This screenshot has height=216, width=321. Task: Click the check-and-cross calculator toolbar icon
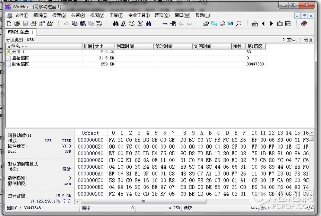pyautogui.click(x=255, y=24)
